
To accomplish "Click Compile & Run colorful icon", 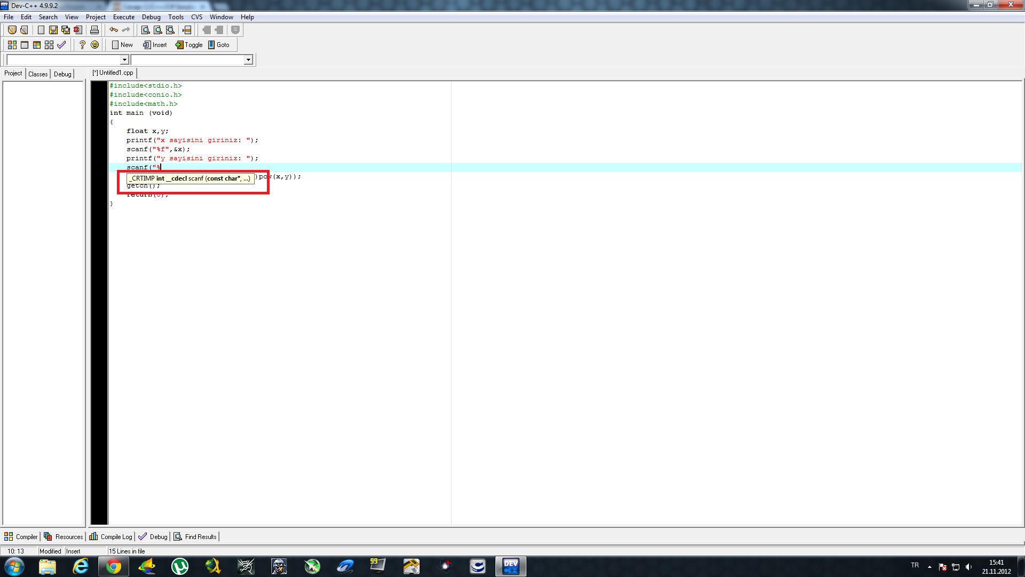I will 37,45.
